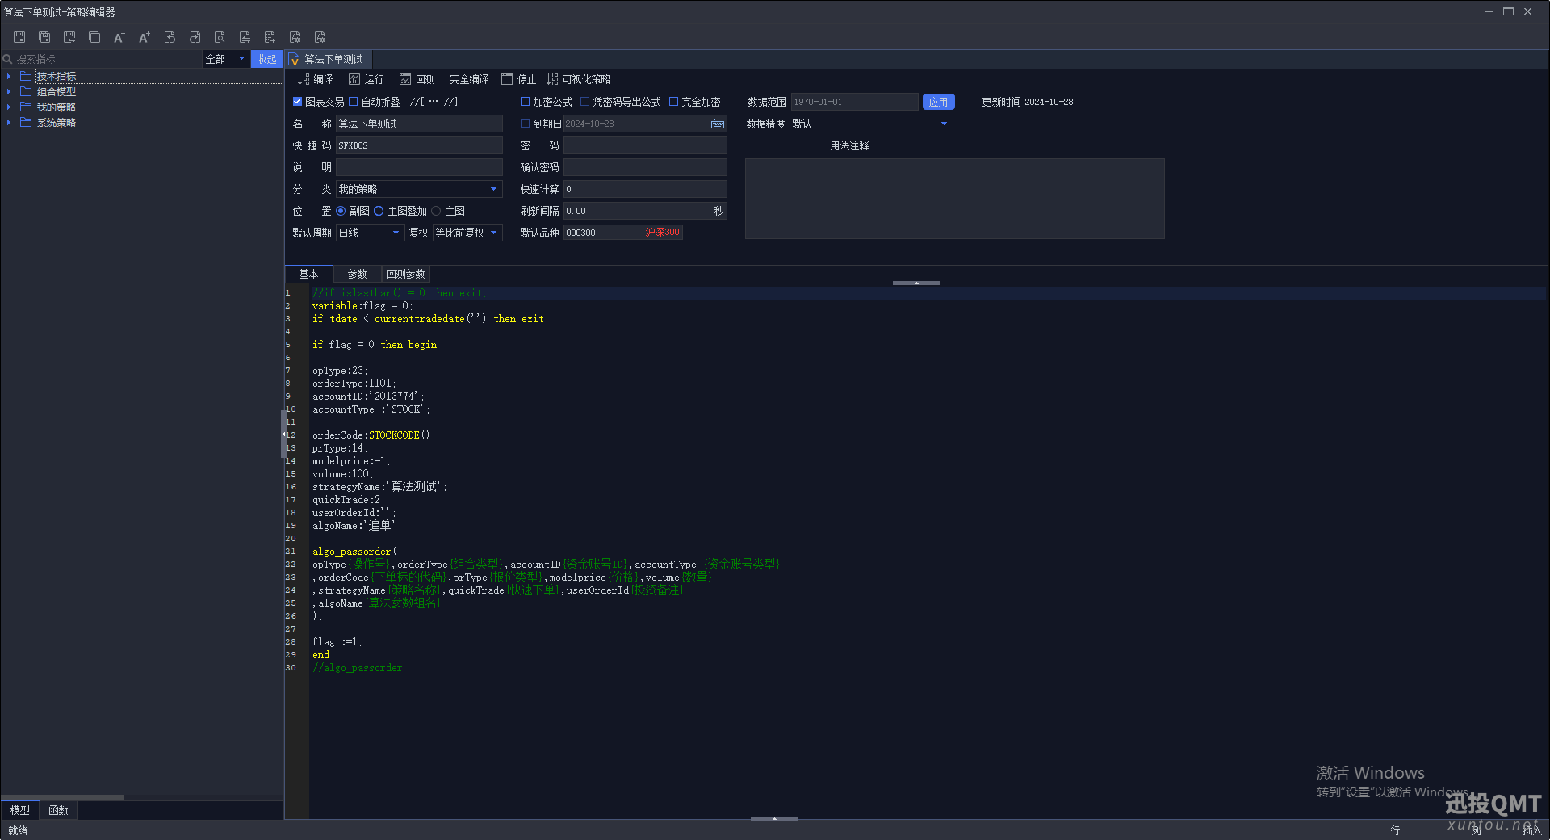This screenshot has height=840, width=1550.
Task: Click the redo document icon
Action: point(195,37)
